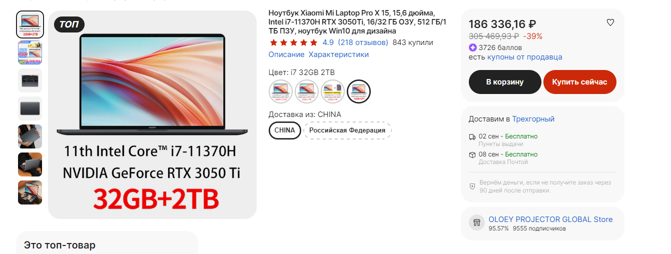Select Российская Федерация shipping origin
The width and height of the screenshot is (671, 254).
pyautogui.click(x=347, y=130)
